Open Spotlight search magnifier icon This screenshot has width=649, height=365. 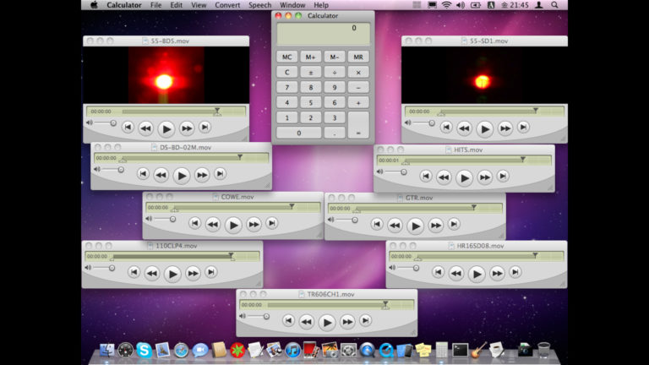coord(556,5)
